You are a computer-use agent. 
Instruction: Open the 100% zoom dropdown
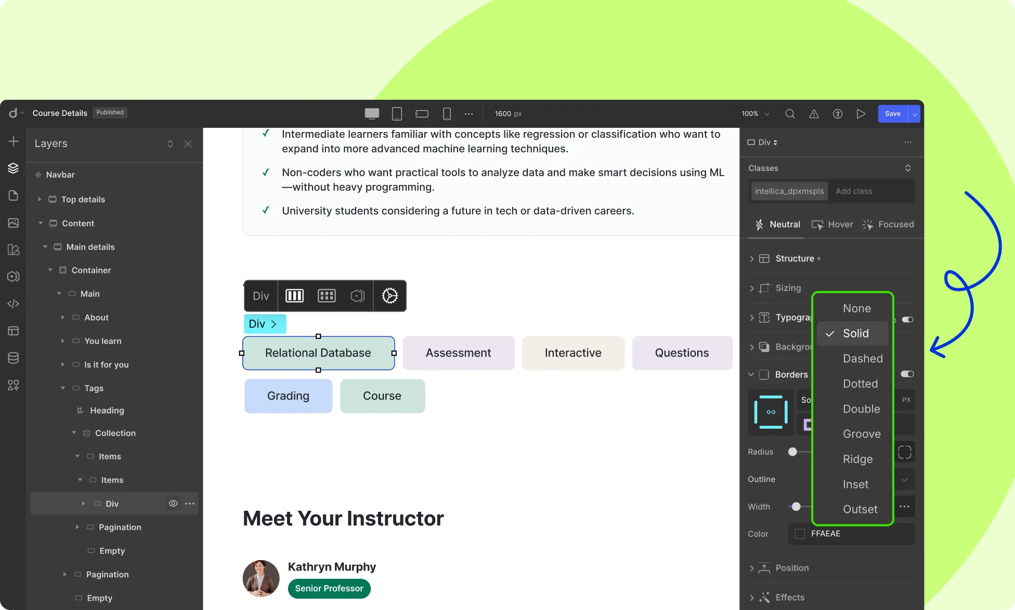pyautogui.click(x=756, y=114)
